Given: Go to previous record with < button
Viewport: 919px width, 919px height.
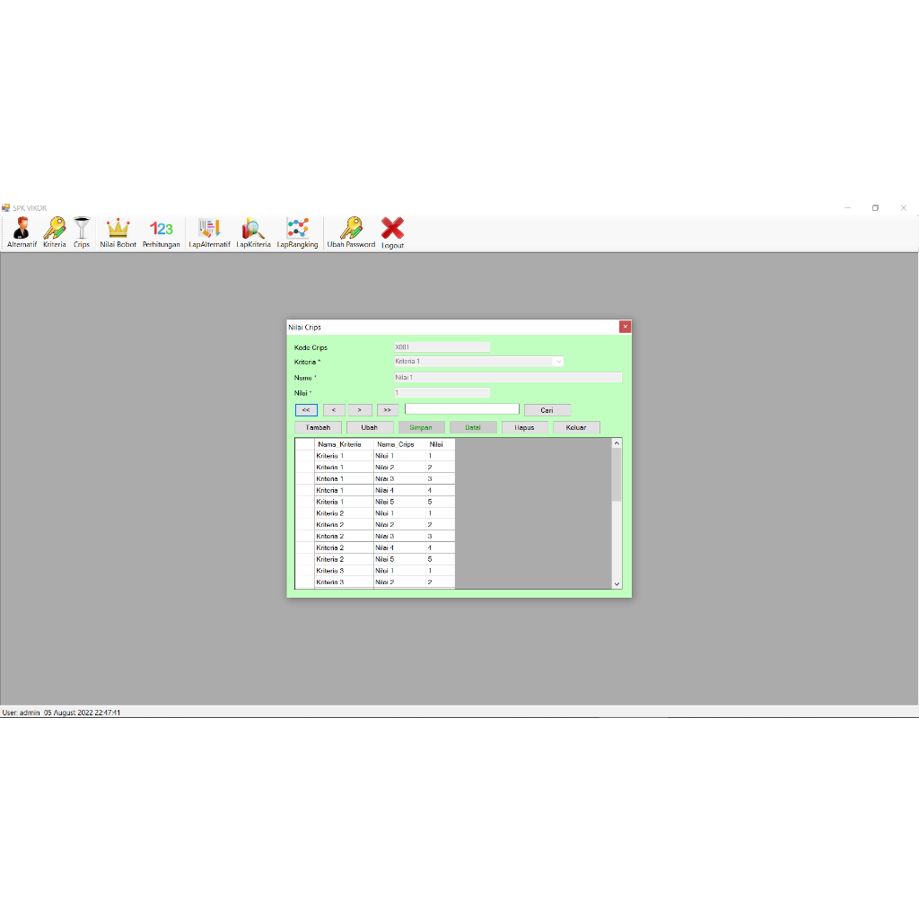Looking at the screenshot, I should (x=334, y=410).
